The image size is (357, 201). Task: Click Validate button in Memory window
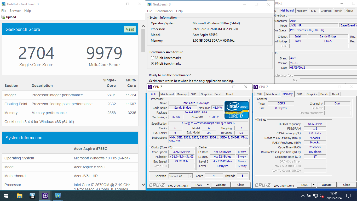pos(326,185)
